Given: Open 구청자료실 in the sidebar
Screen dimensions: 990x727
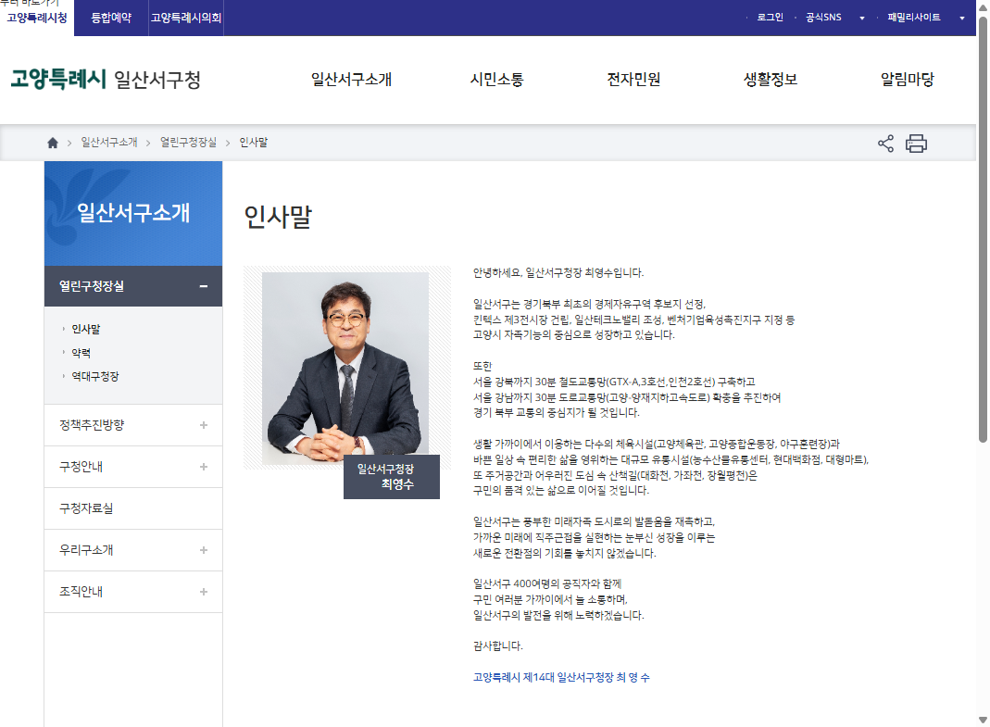Looking at the screenshot, I should pyautogui.click(x=133, y=508).
